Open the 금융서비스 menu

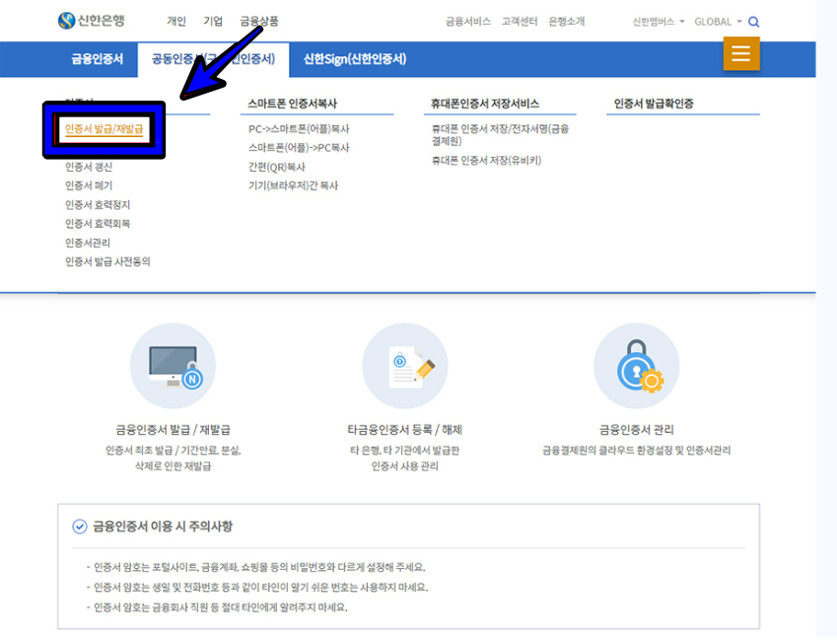click(x=468, y=22)
